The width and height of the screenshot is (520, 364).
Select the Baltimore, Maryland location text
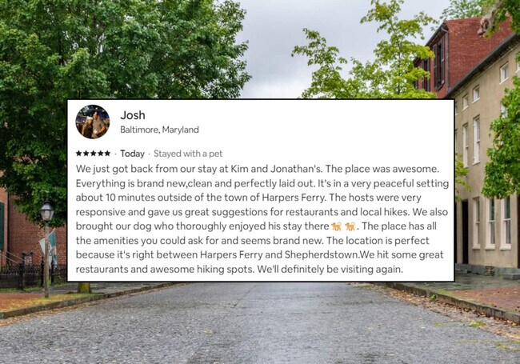(x=159, y=130)
